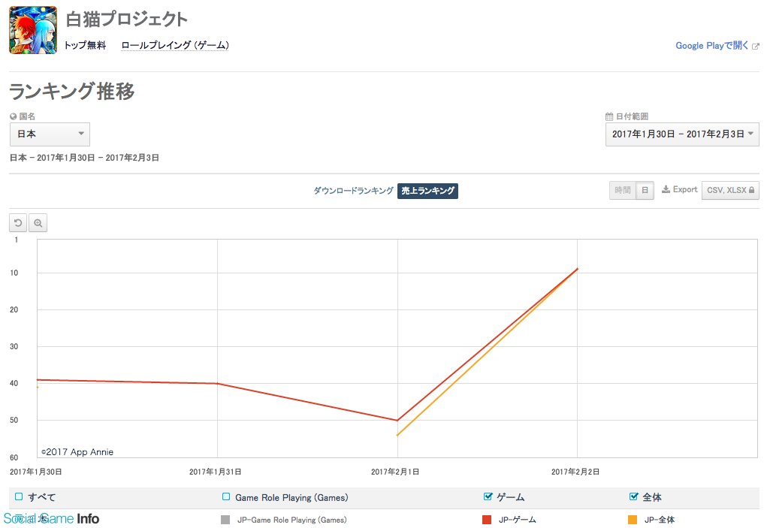Click the red line peak at February 2
The height and width of the screenshot is (528, 767).
577,269
